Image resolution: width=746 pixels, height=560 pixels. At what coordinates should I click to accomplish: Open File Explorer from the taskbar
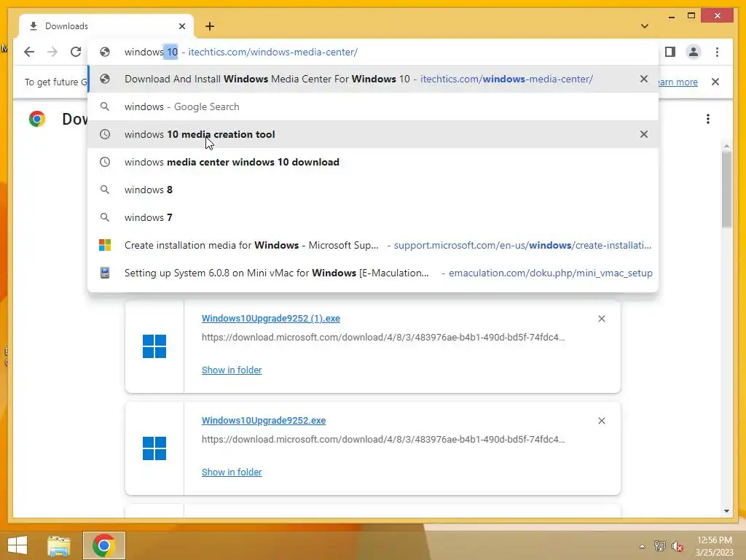(x=58, y=545)
